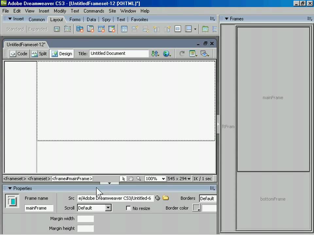Toggle Expanded tables mode
Image resolution: width=314 pixels, height=235 pixels.
click(38, 29)
